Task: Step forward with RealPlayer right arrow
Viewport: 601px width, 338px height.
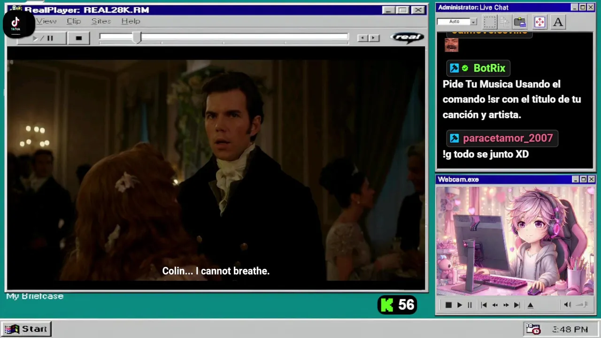Action: click(x=374, y=38)
